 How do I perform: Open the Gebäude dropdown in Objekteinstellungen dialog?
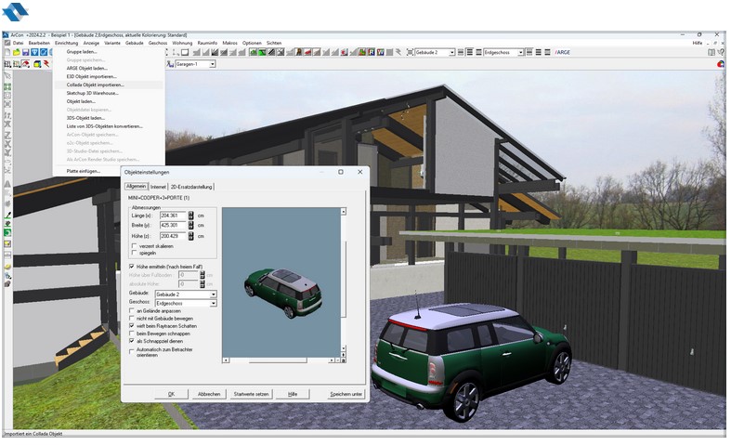tap(213, 294)
